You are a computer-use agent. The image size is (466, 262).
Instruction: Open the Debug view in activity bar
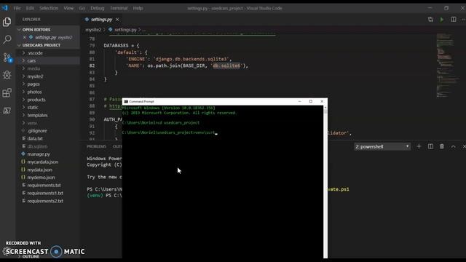coord(7,75)
